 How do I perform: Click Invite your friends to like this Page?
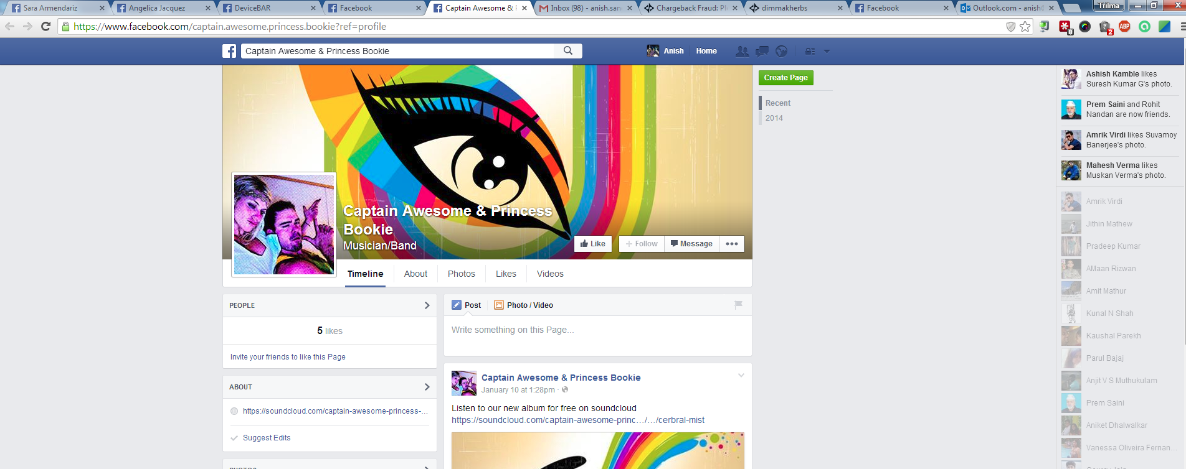288,357
